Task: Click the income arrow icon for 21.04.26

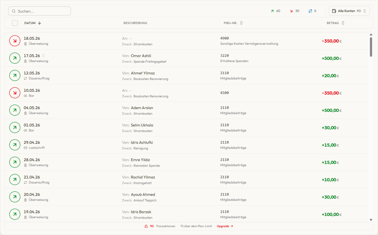Action: pyautogui.click(x=15, y=180)
